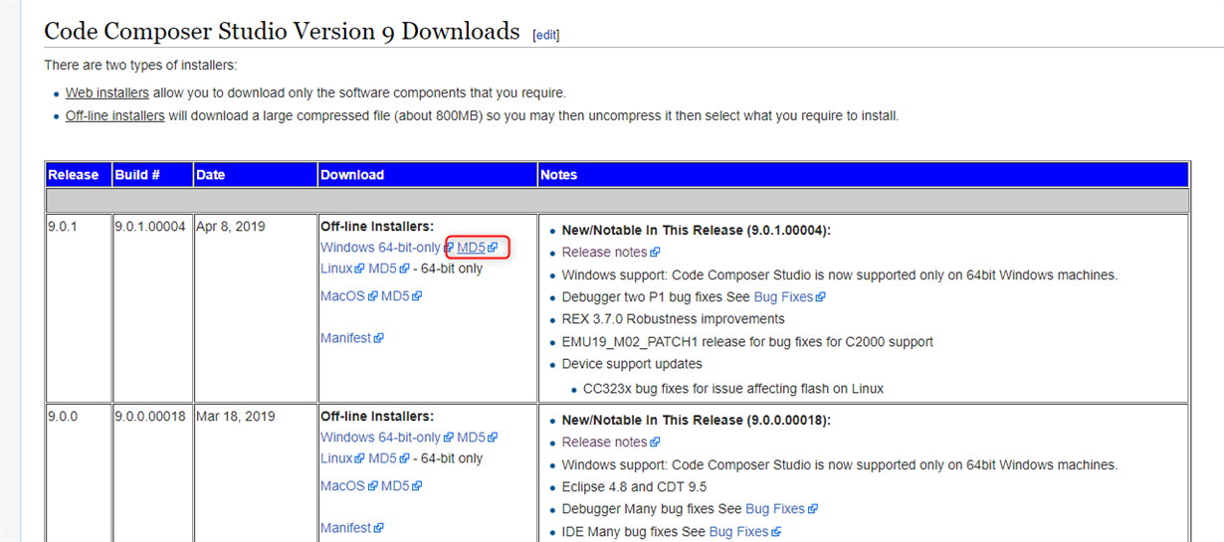Open MD5 link next to Linux in 9.0.0
Image resolution: width=1224 pixels, height=542 pixels.
click(382, 458)
